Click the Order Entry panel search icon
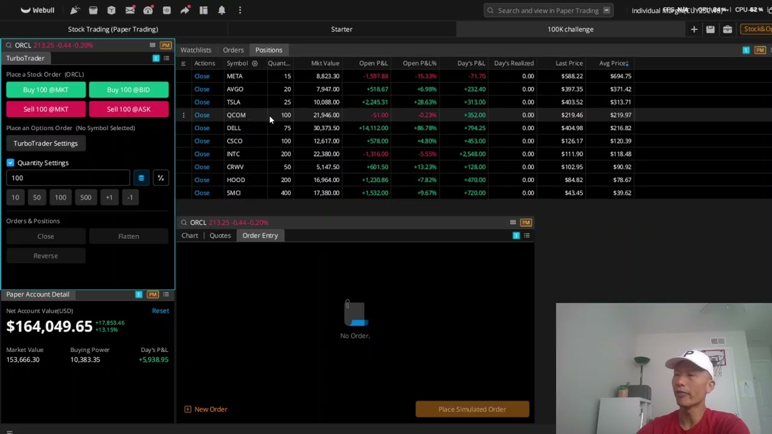 tap(184, 222)
